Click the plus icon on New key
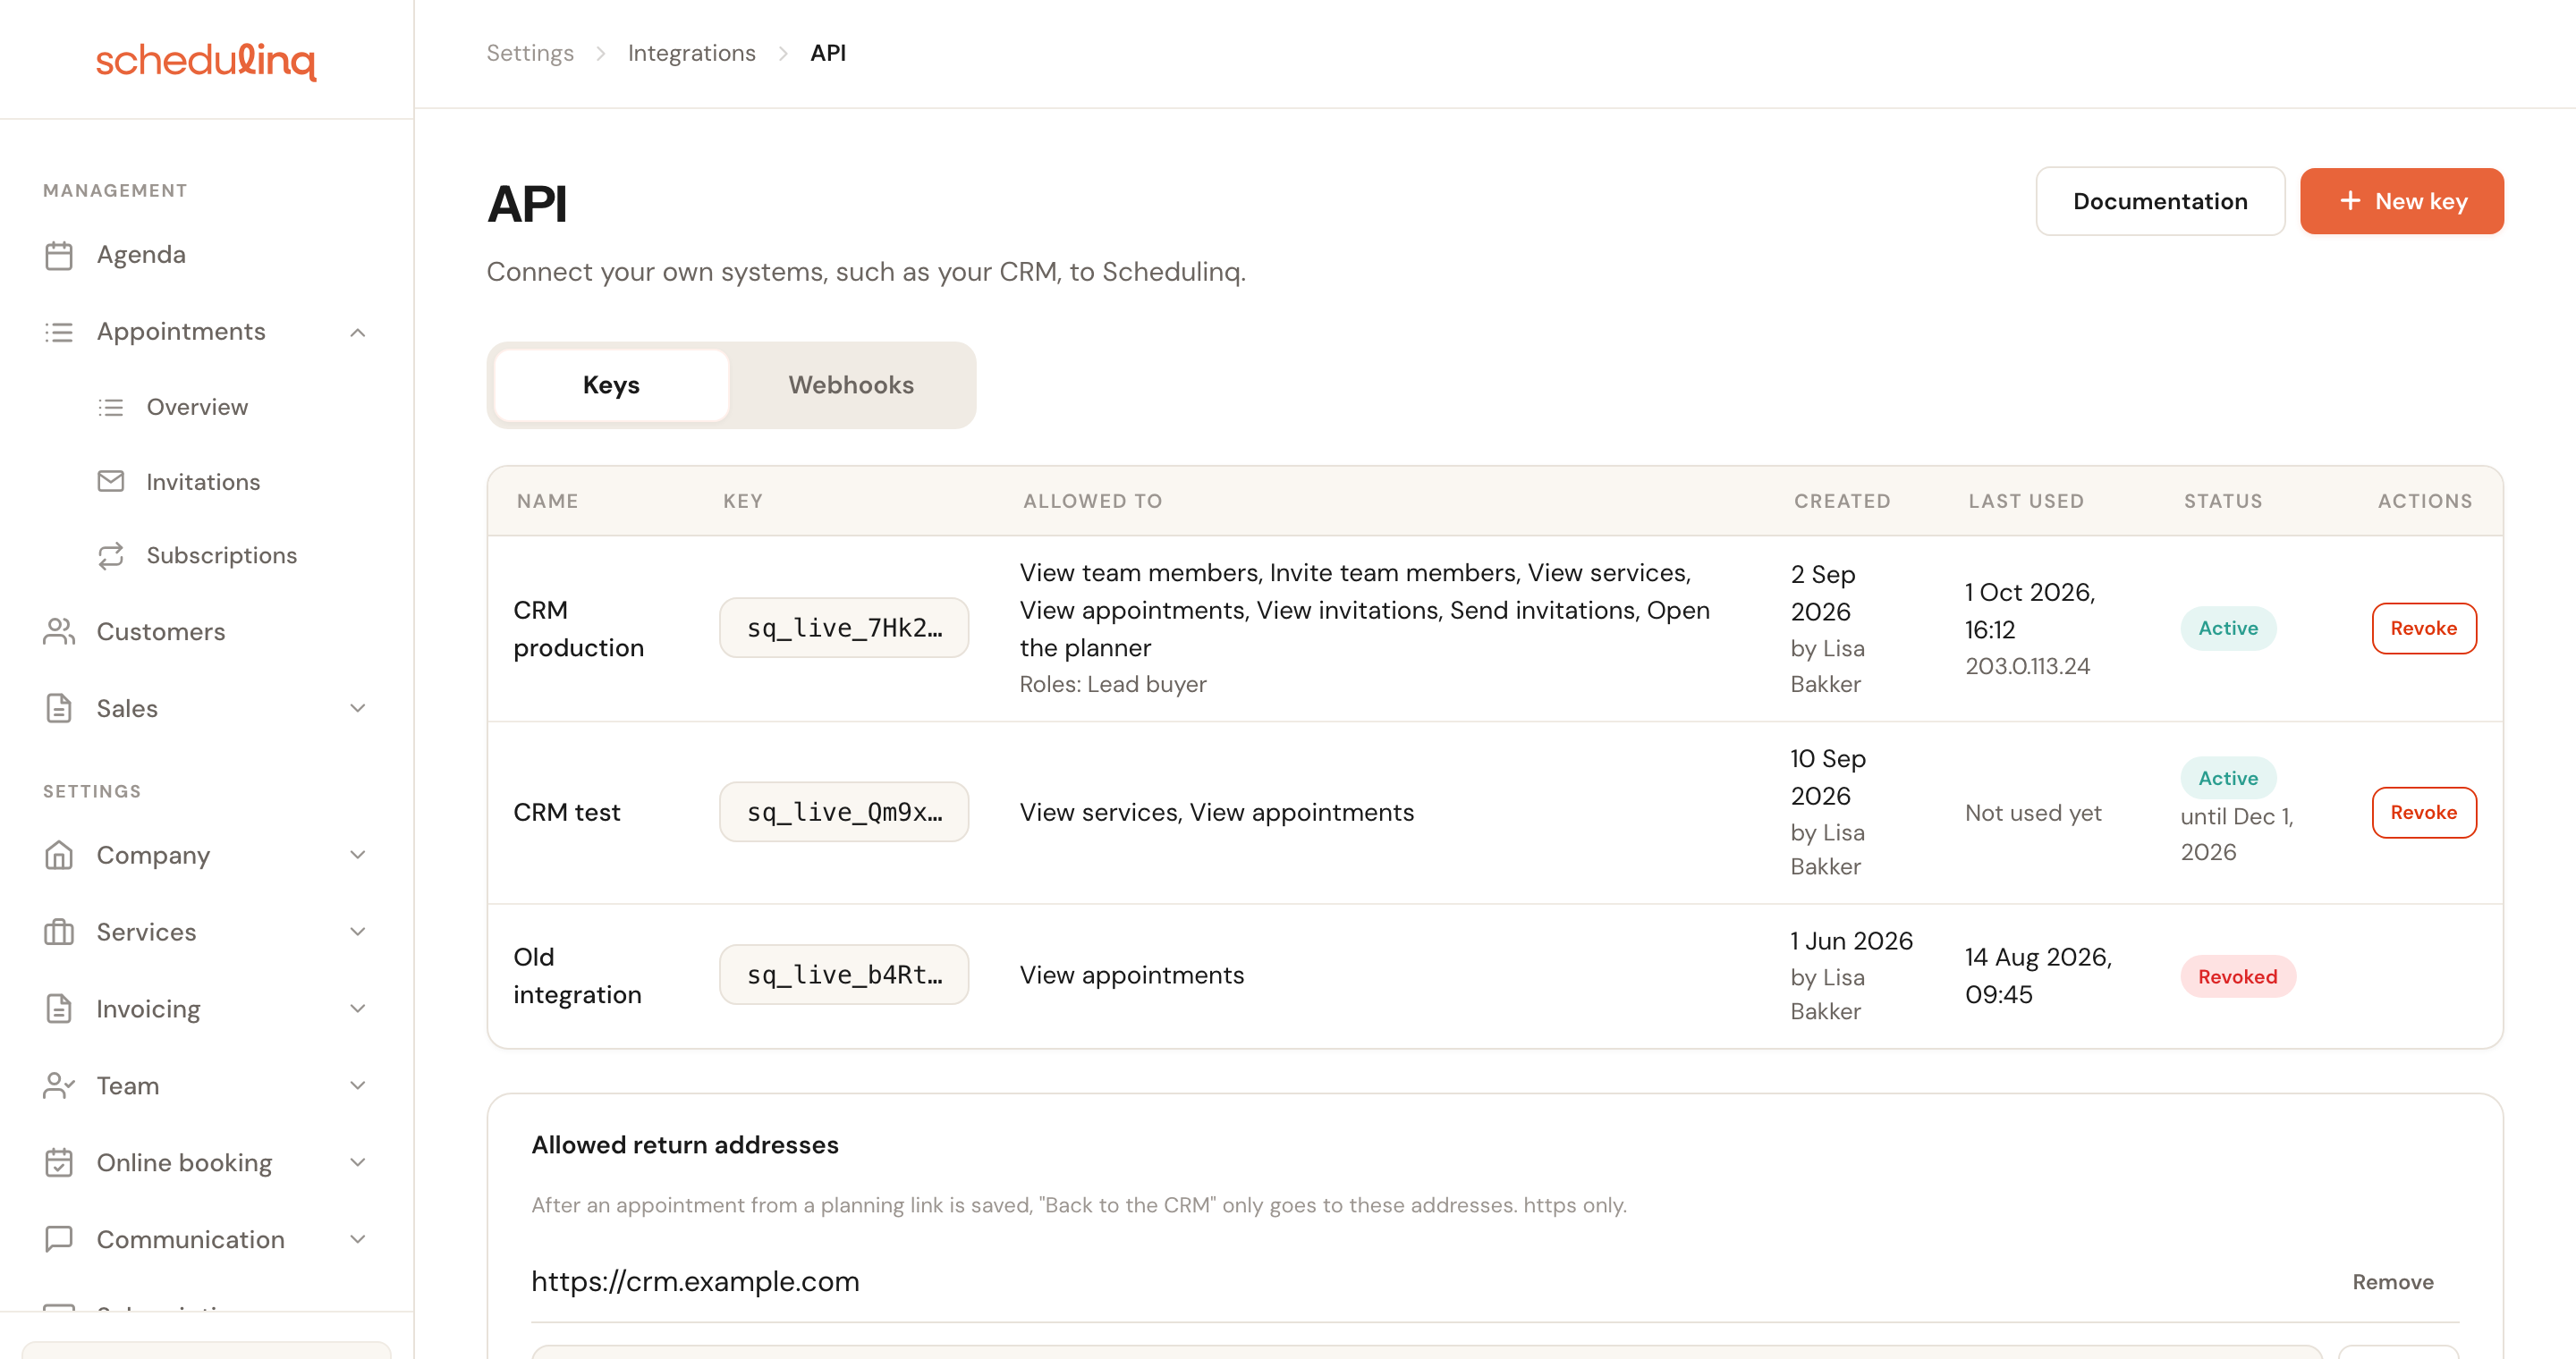This screenshot has height=1359, width=2576. pos(2350,201)
